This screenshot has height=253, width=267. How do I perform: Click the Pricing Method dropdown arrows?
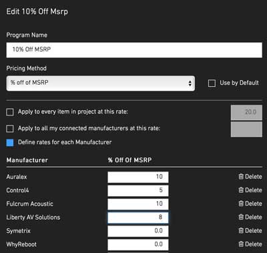pos(190,83)
